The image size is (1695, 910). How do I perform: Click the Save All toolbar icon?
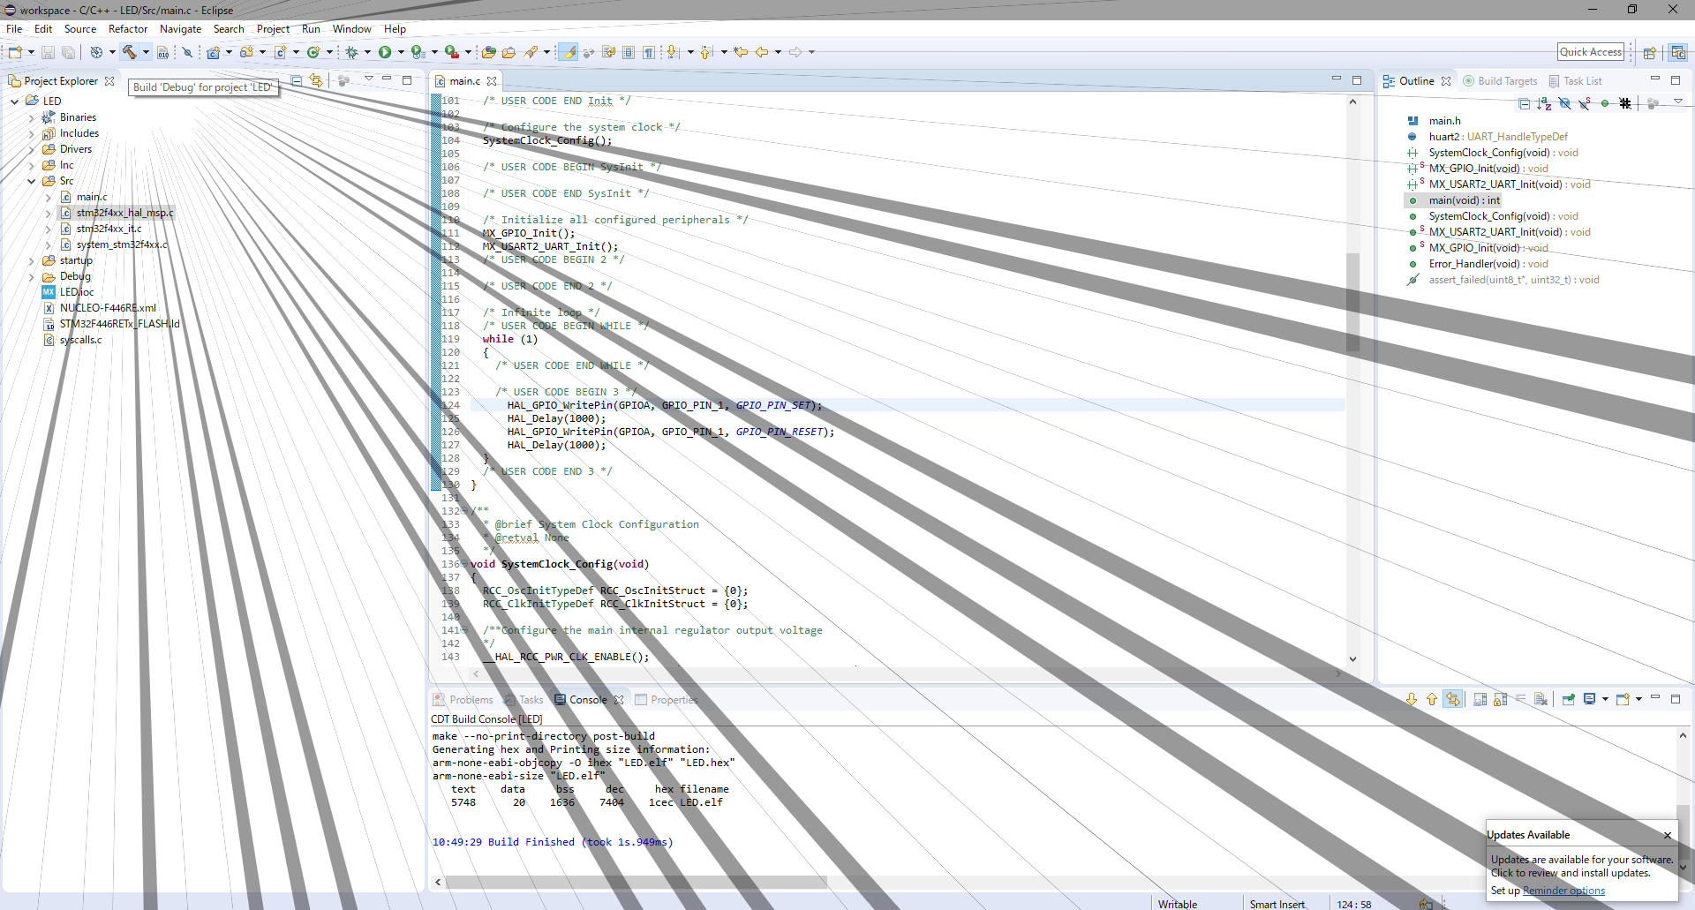[68, 51]
